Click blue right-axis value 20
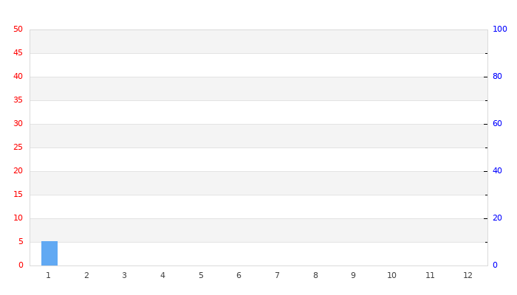Screen dimensions: 517x295 click(x=497, y=218)
